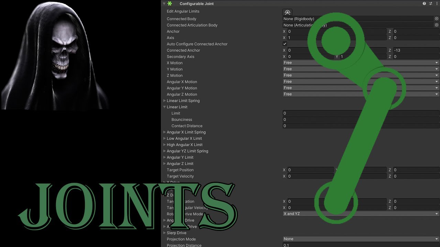The image size is (440, 247).
Task: Click the Axis Z value field
Action: pos(416,38)
